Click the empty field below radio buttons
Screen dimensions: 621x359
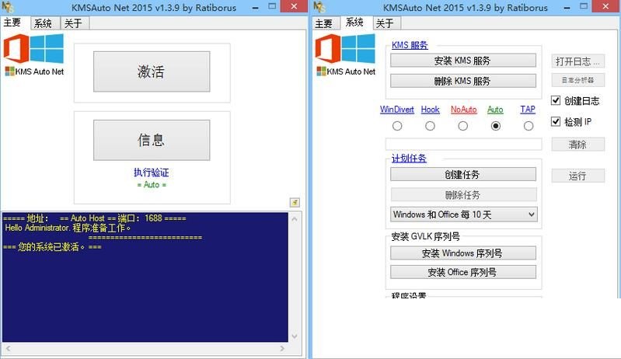click(x=464, y=144)
